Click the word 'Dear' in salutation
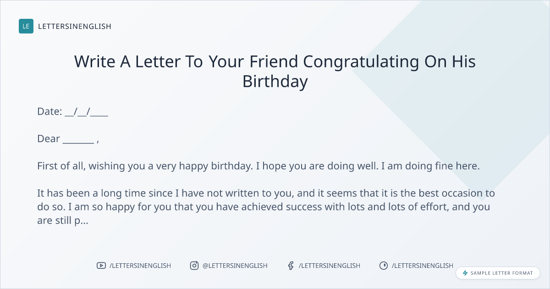Screen dimensions: 550x289 click(x=49, y=139)
